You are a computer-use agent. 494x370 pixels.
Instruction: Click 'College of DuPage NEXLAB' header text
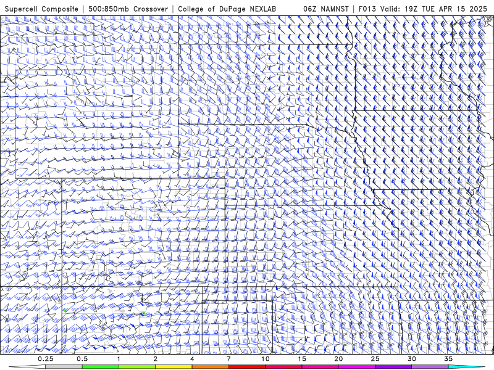click(227, 9)
